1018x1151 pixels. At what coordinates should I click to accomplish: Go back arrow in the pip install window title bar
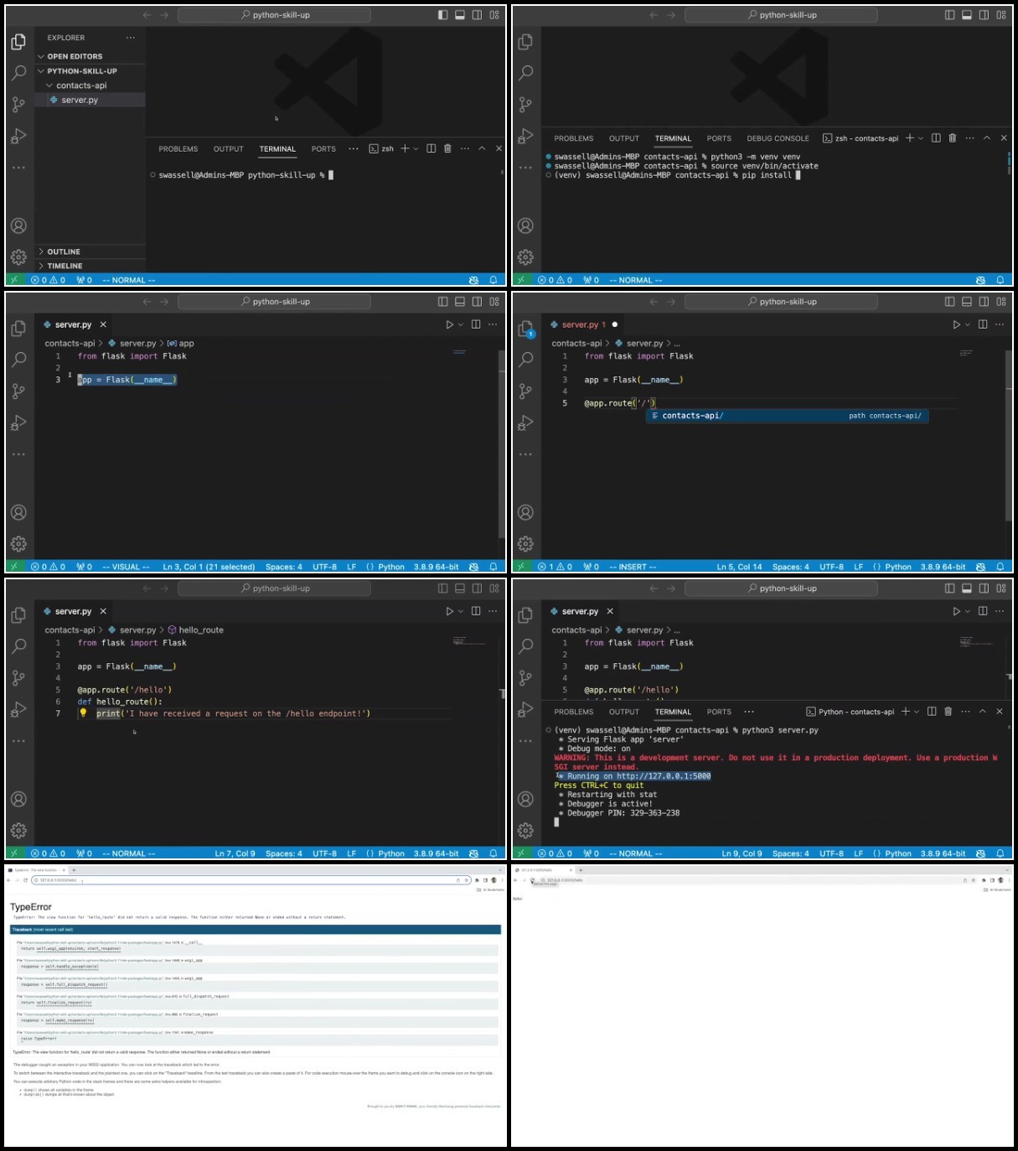coord(654,15)
